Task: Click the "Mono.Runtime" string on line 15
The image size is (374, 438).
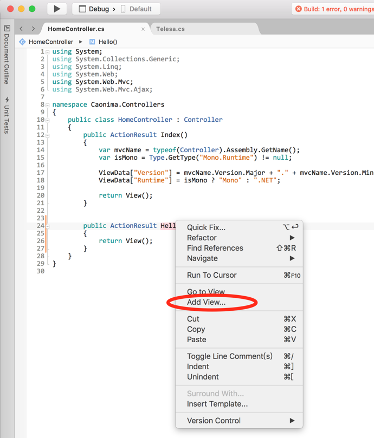Action: coord(227,158)
